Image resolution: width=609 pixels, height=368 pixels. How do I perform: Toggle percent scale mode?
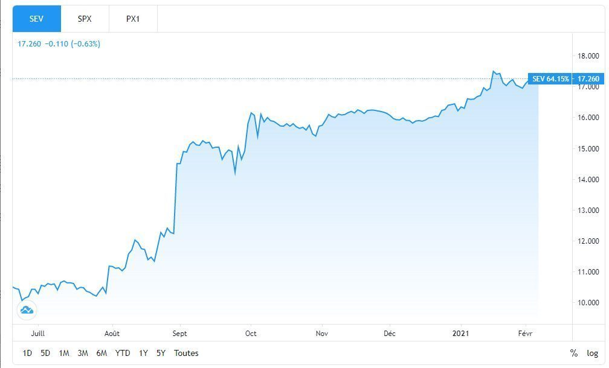[x=573, y=353]
